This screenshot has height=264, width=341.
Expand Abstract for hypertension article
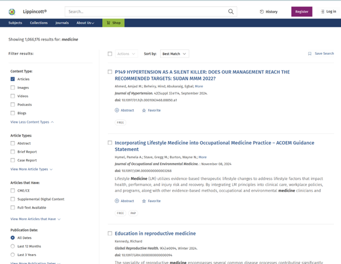click(117, 110)
